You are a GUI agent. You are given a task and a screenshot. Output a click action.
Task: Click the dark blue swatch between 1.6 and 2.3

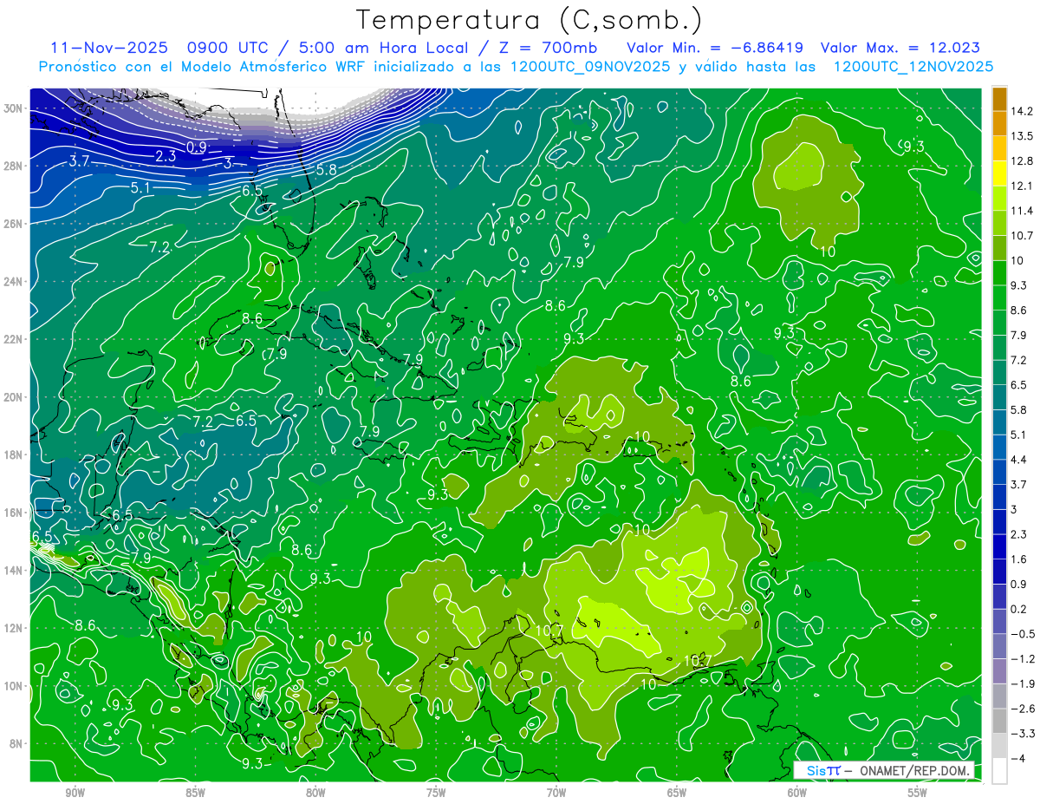[999, 546]
